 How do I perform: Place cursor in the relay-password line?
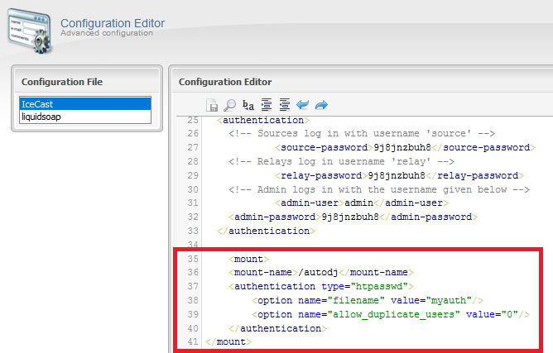pyautogui.click(x=397, y=175)
